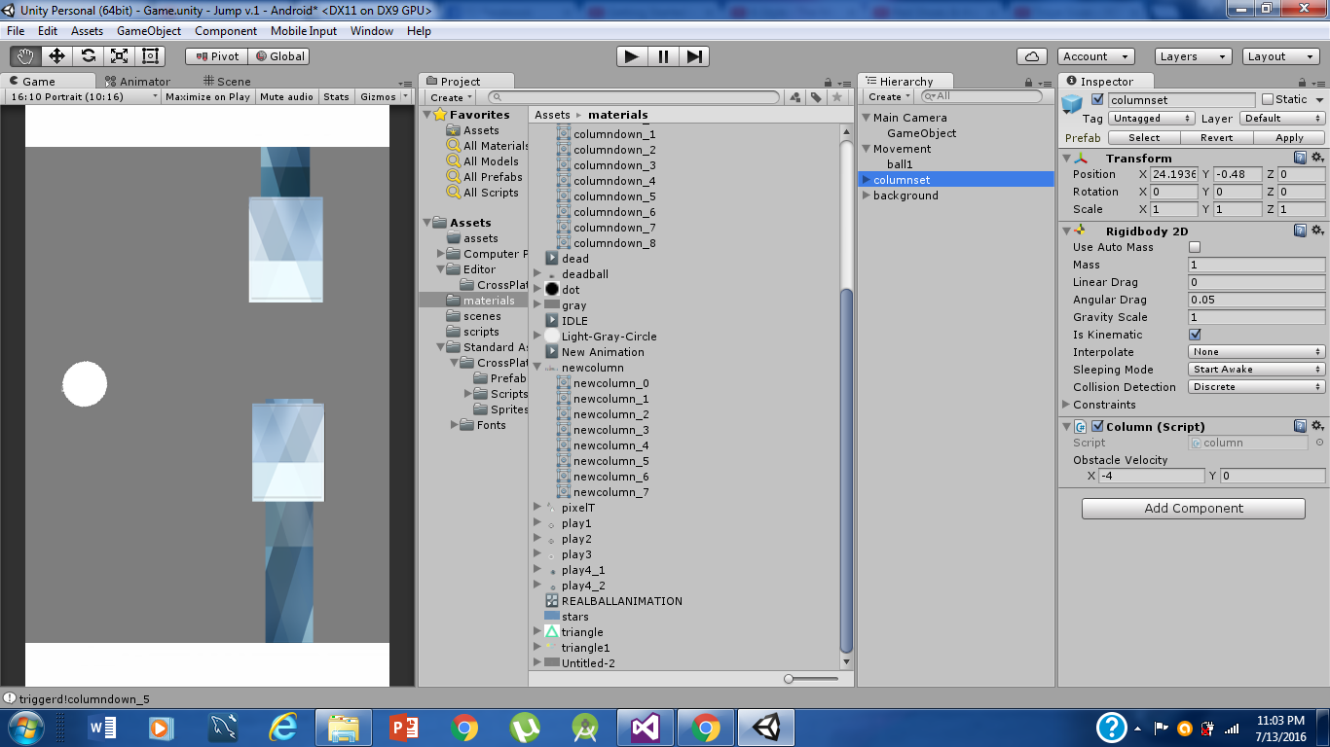The width and height of the screenshot is (1330, 747).
Task: Open the Sleeping Mode dropdown
Action: 1256,369
